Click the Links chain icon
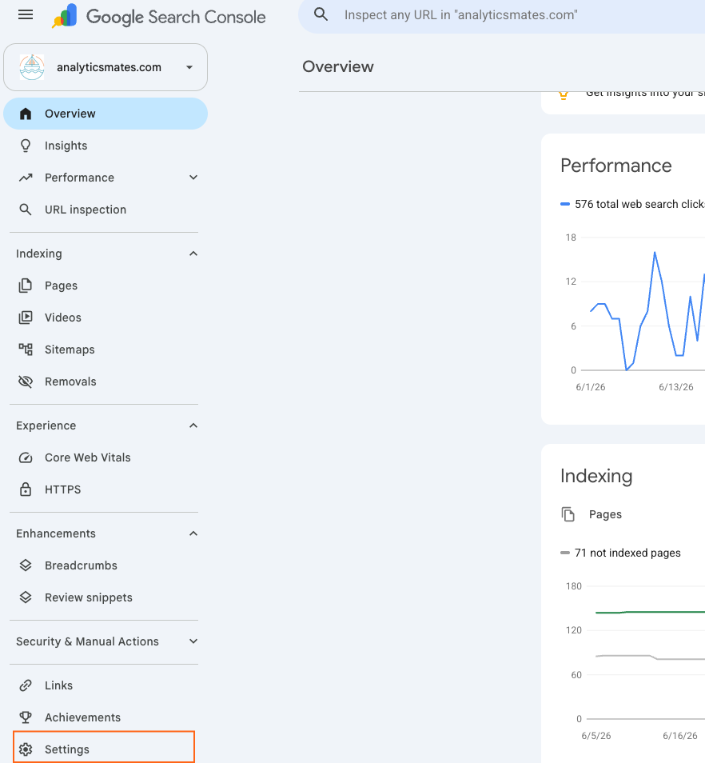This screenshot has height=763, width=705. point(26,685)
